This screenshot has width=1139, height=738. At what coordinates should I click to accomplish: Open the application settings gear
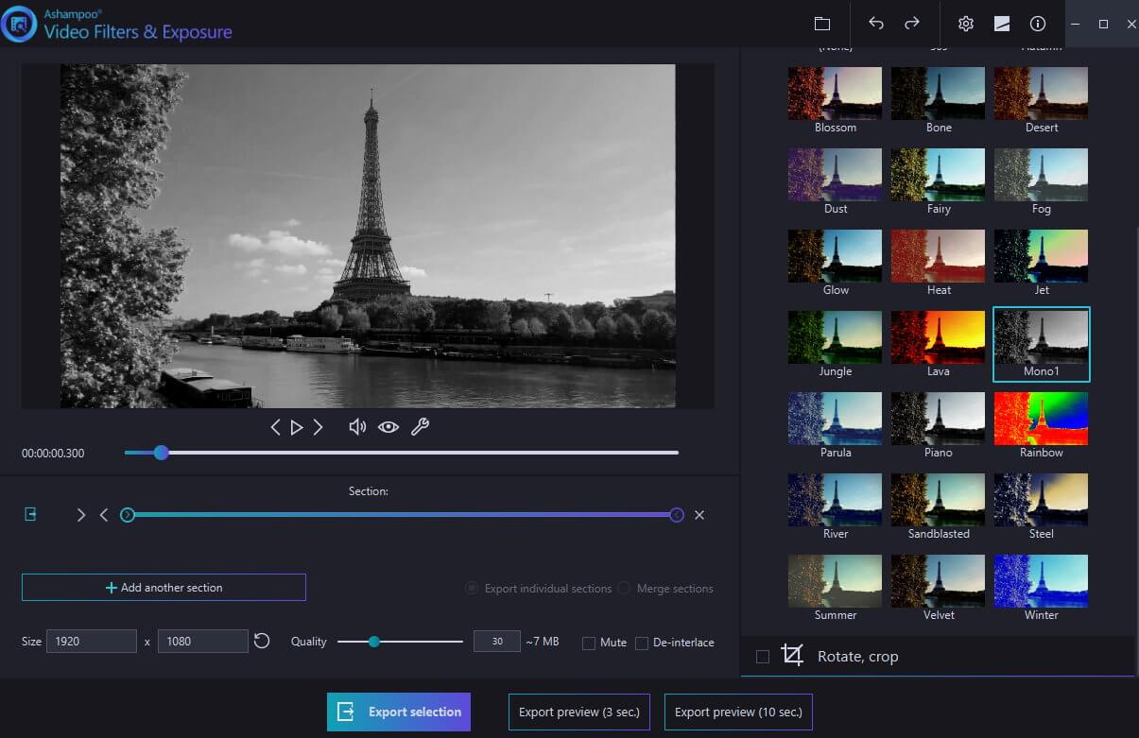tap(965, 24)
